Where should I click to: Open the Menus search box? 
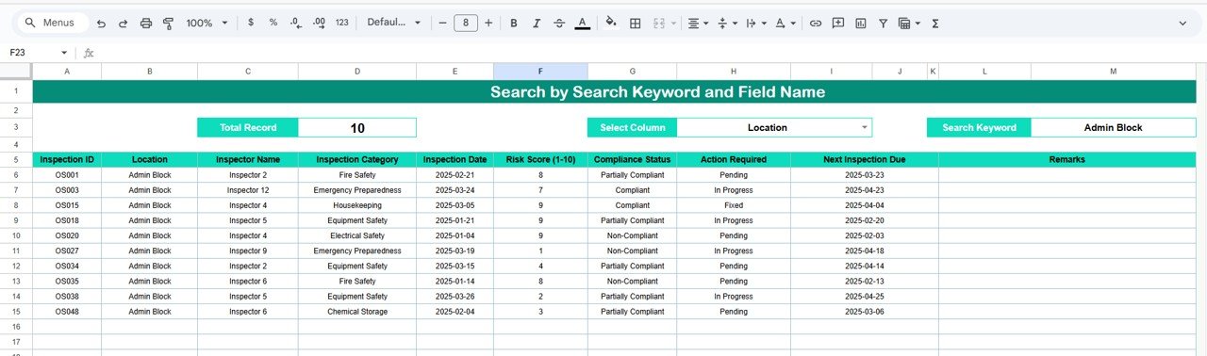click(x=51, y=23)
